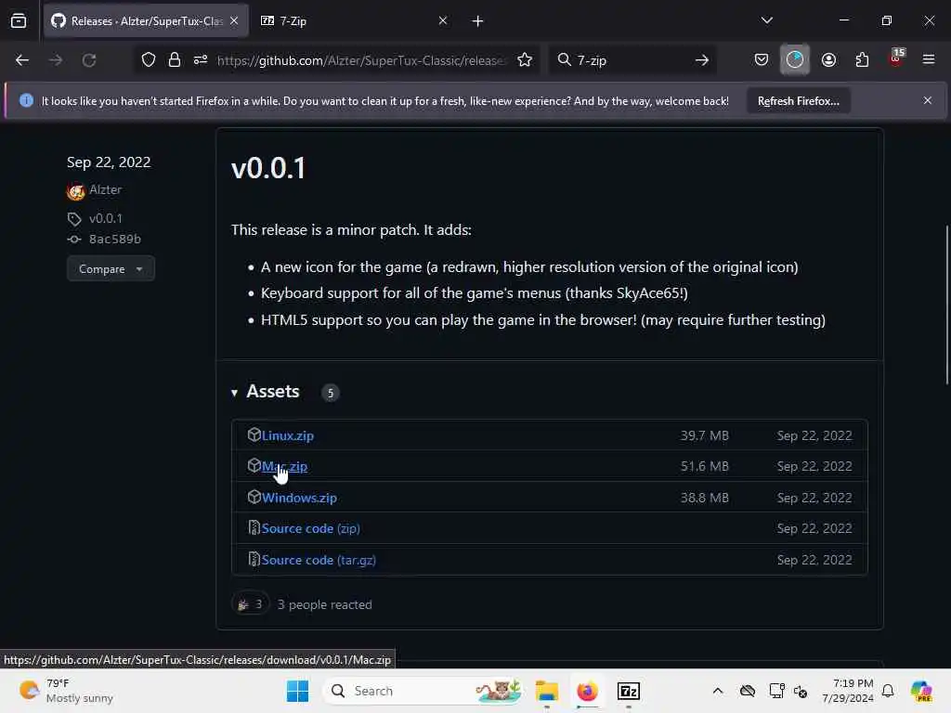Open Alzter's user profile link
Image resolution: width=951 pixels, height=713 pixels.
tap(105, 189)
